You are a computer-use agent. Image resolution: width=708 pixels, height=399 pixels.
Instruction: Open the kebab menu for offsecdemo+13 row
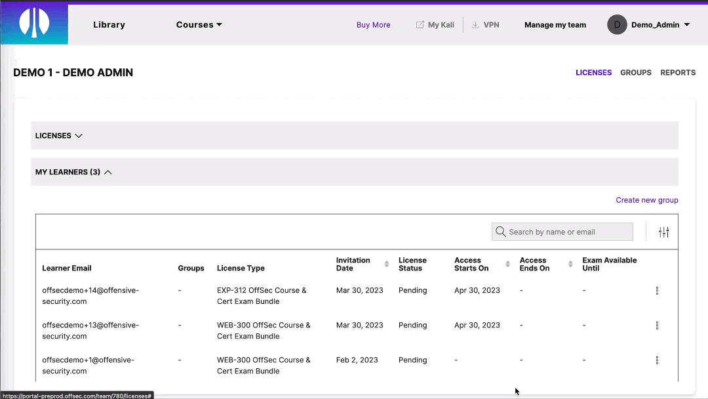[657, 325]
